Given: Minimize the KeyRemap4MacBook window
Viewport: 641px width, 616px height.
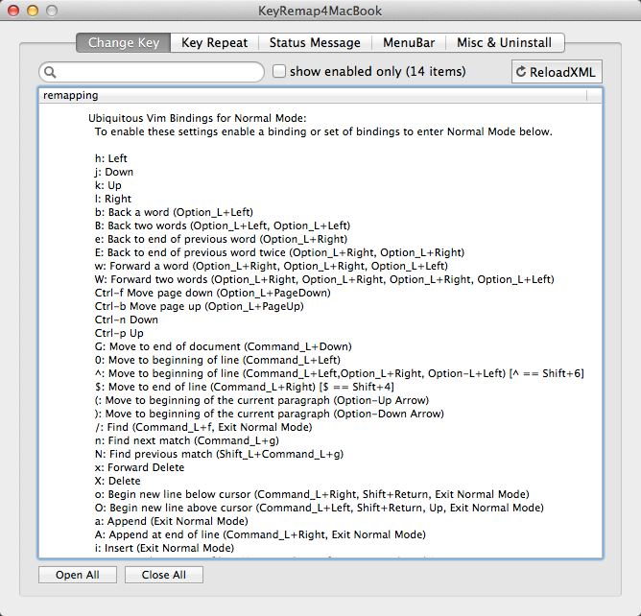Looking at the screenshot, I should pyautogui.click(x=33, y=11).
